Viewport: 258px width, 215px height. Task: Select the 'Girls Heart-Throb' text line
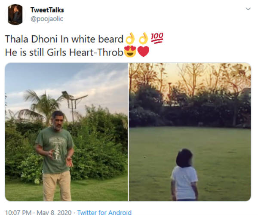pyautogui.click(x=85, y=52)
